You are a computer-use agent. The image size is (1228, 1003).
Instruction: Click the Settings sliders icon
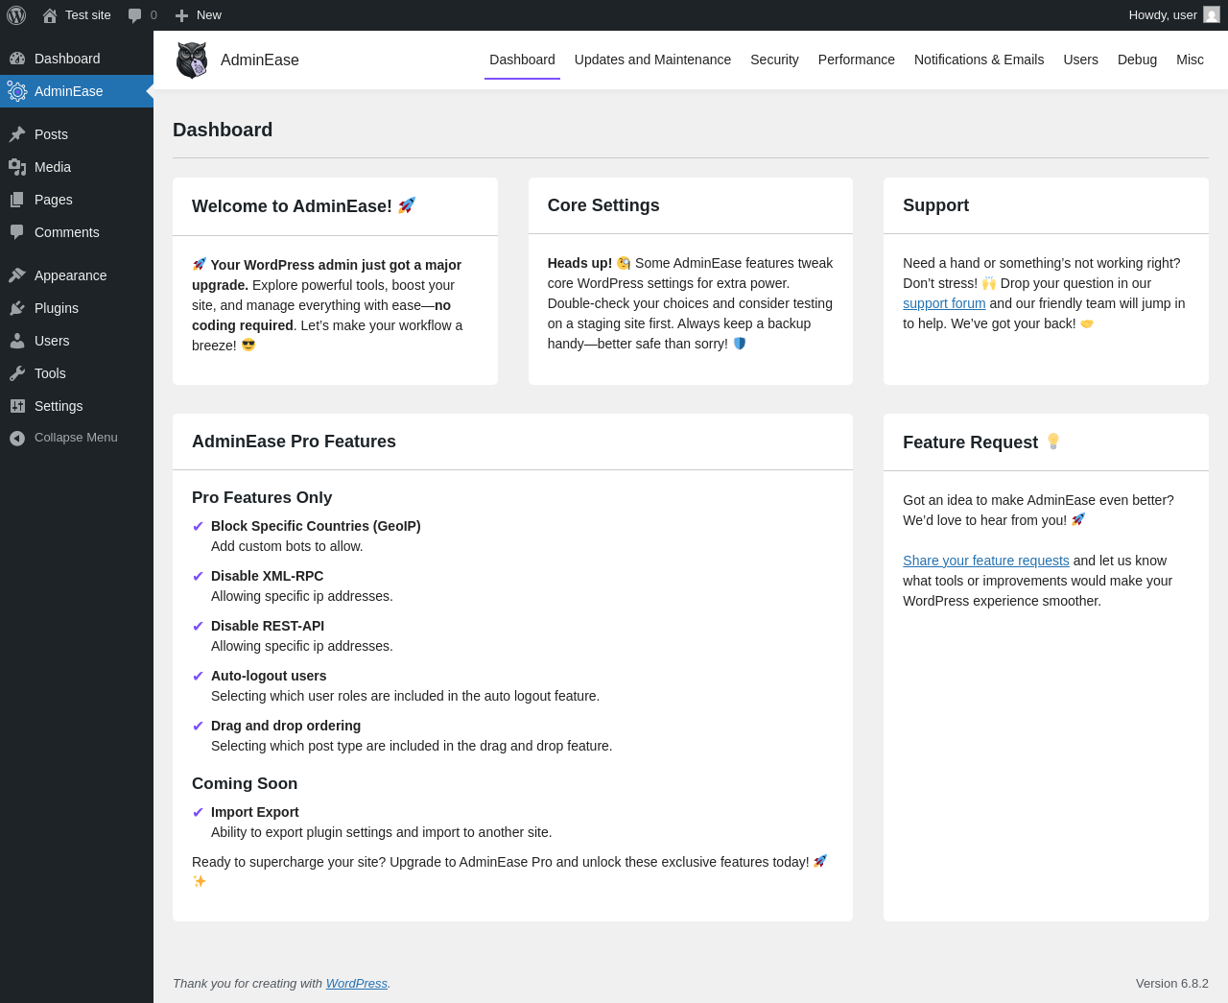pyautogui.click(x=17, y=406)
